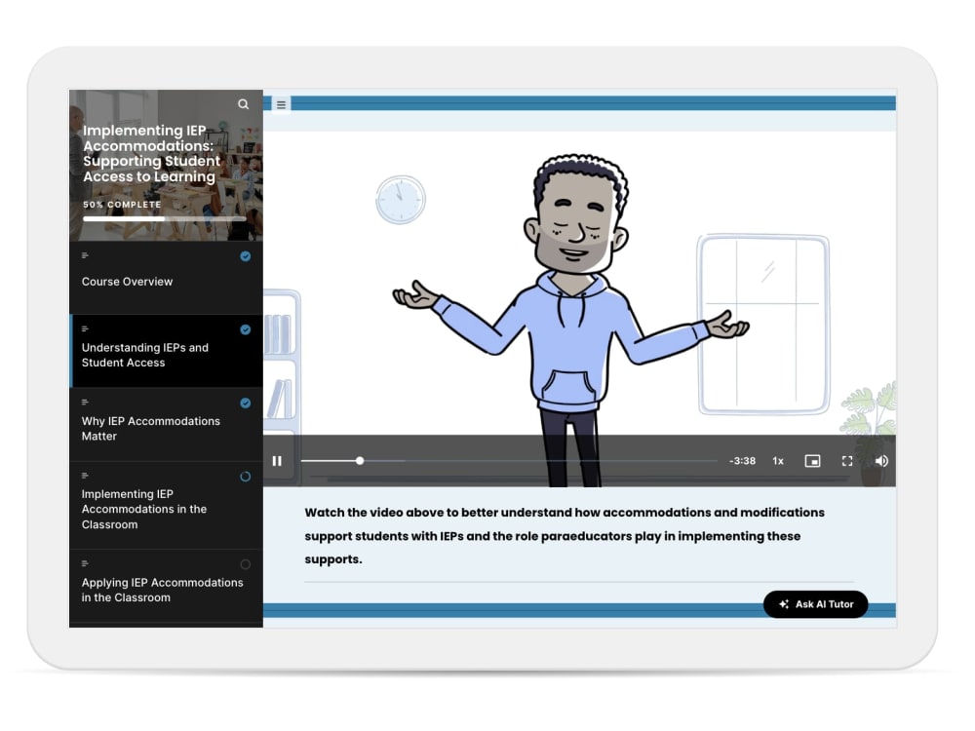Go to Implementing IEP Accommodations in the Classroom

click(166, 505)
